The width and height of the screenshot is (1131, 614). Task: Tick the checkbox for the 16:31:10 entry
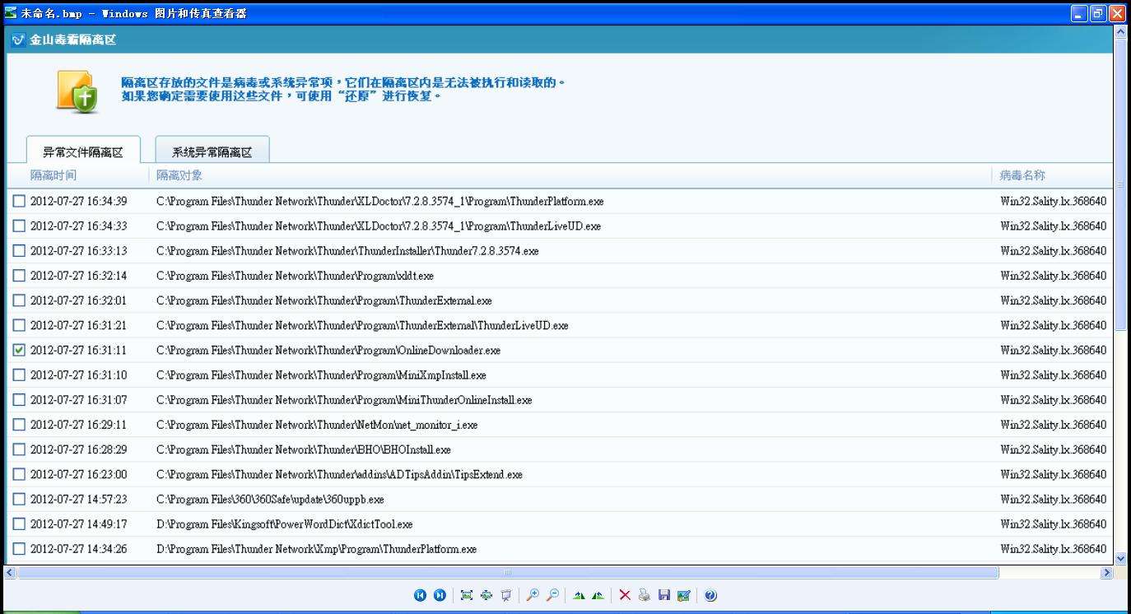tap(19, 374)
